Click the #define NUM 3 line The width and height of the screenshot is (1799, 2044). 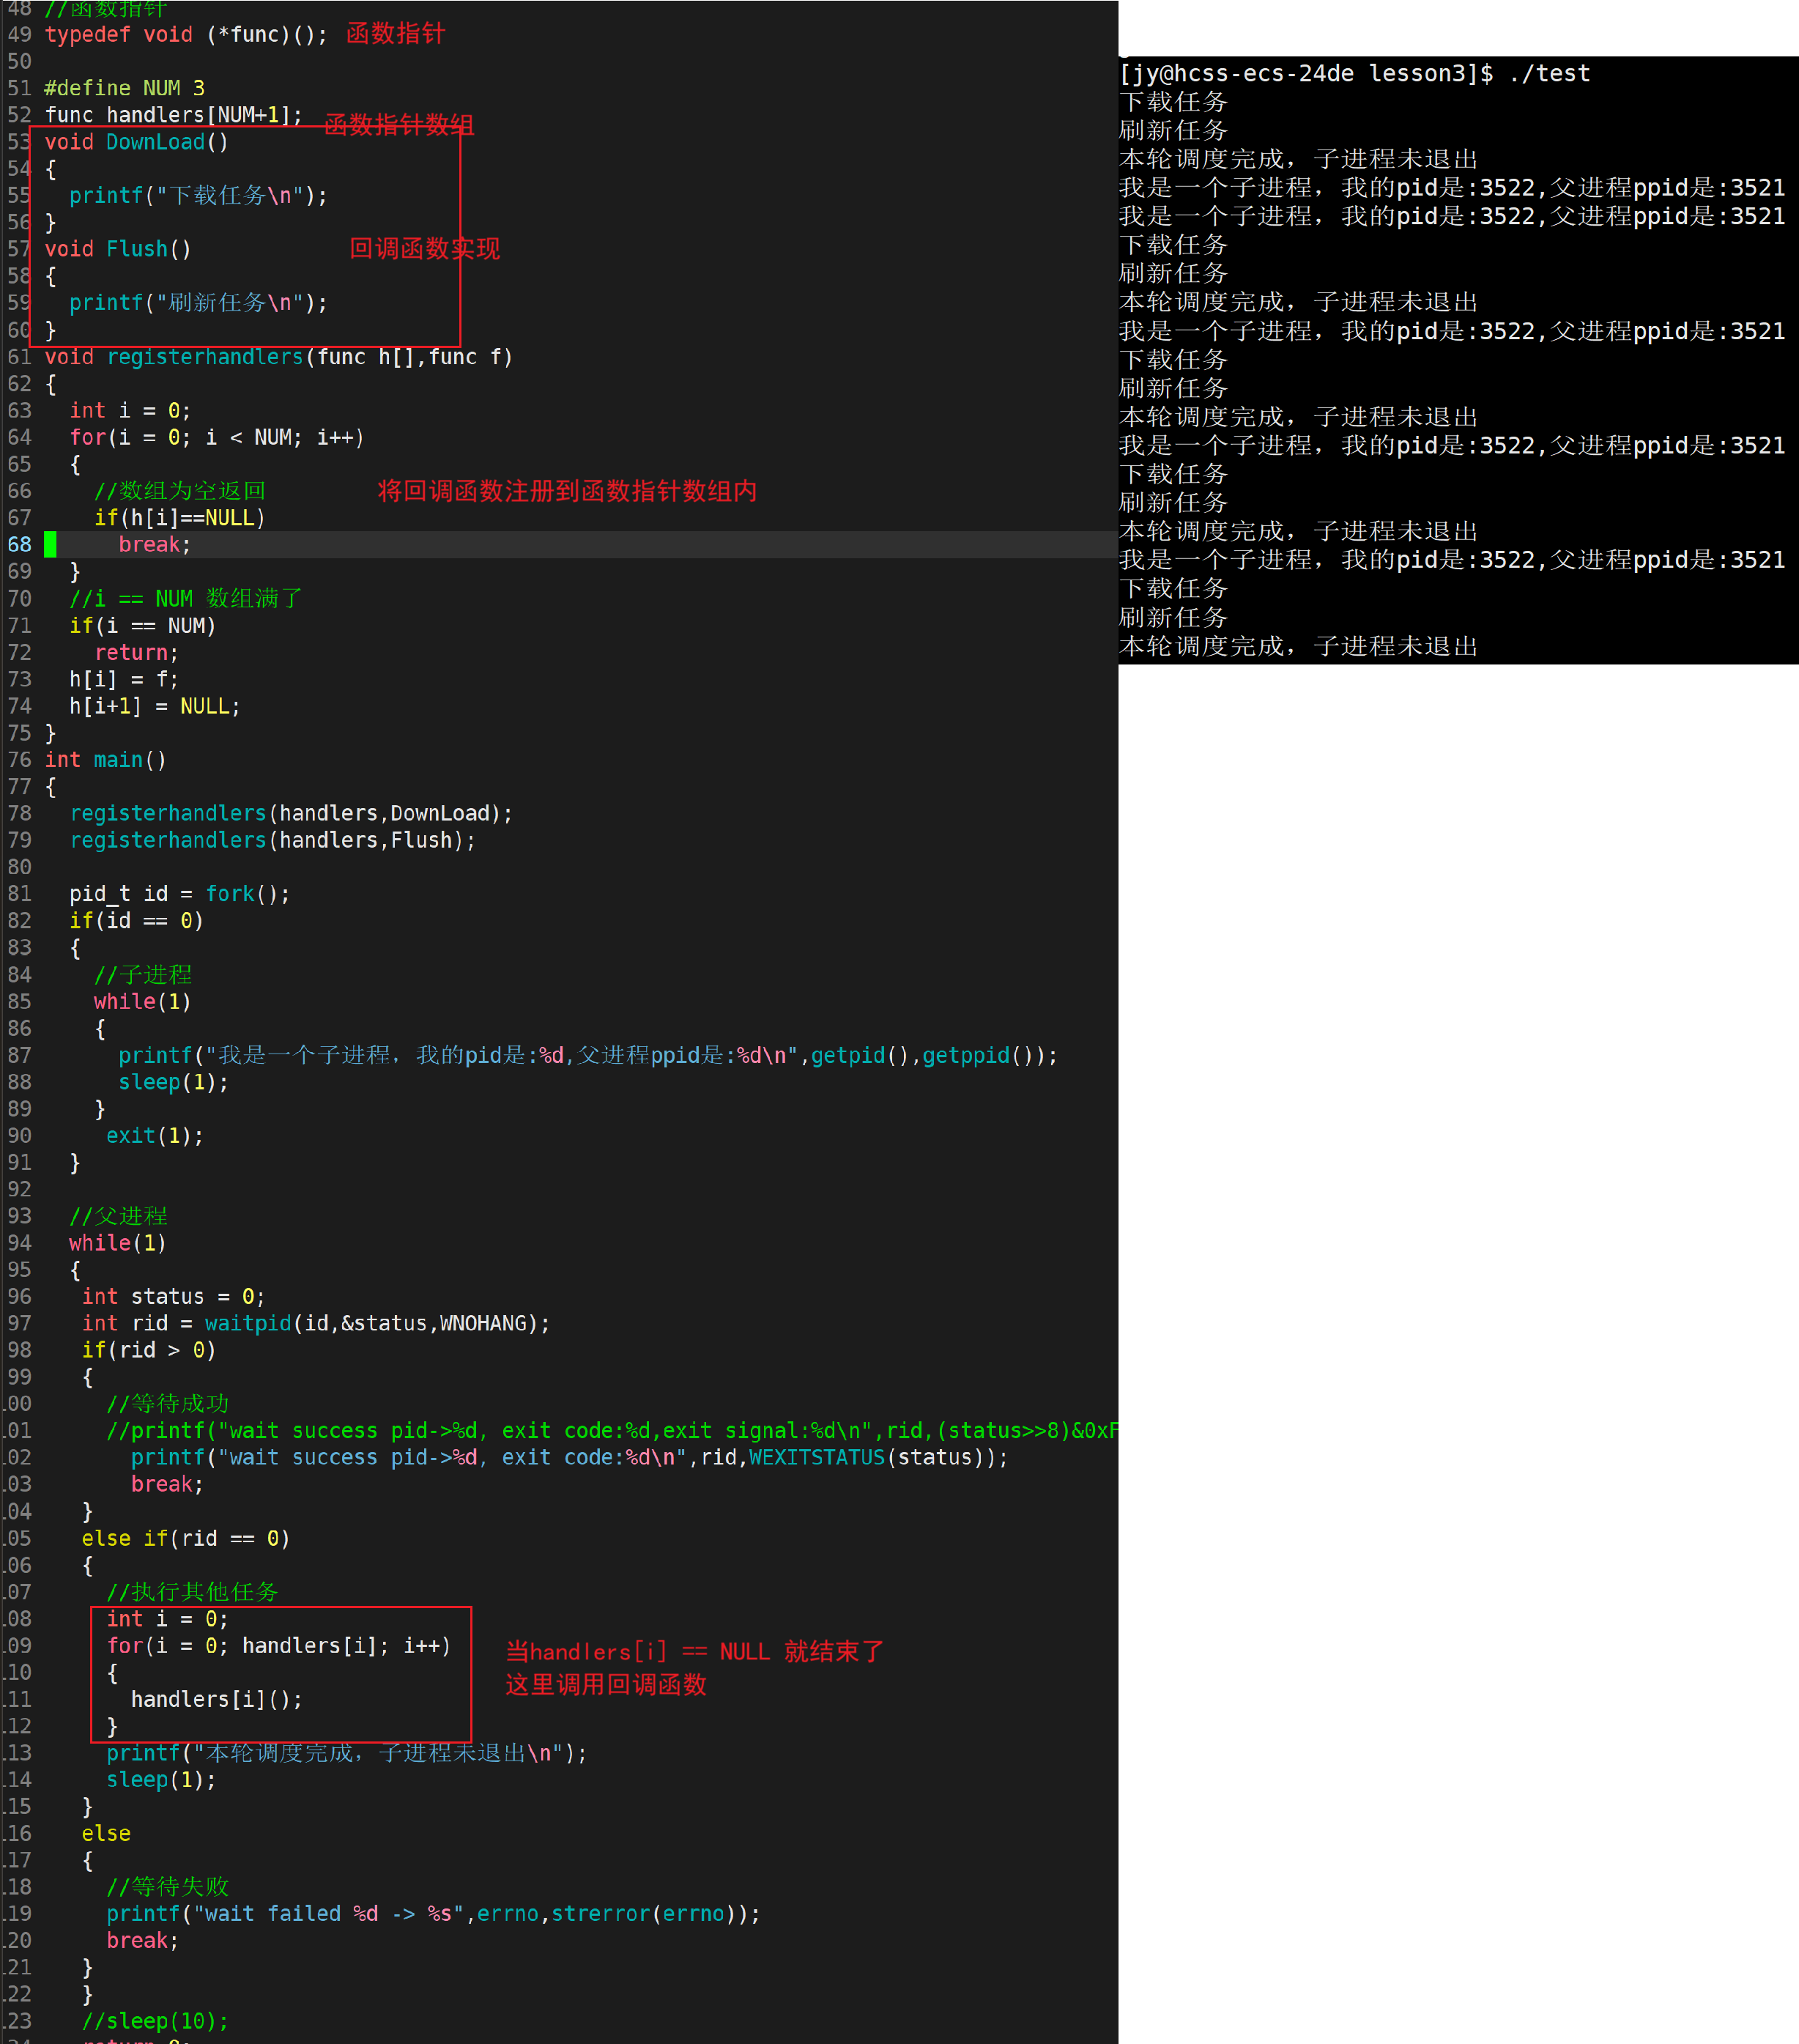point(124,88)
